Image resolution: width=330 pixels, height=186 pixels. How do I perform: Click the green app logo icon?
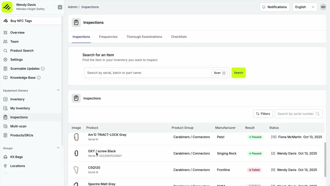coord(7,7)
